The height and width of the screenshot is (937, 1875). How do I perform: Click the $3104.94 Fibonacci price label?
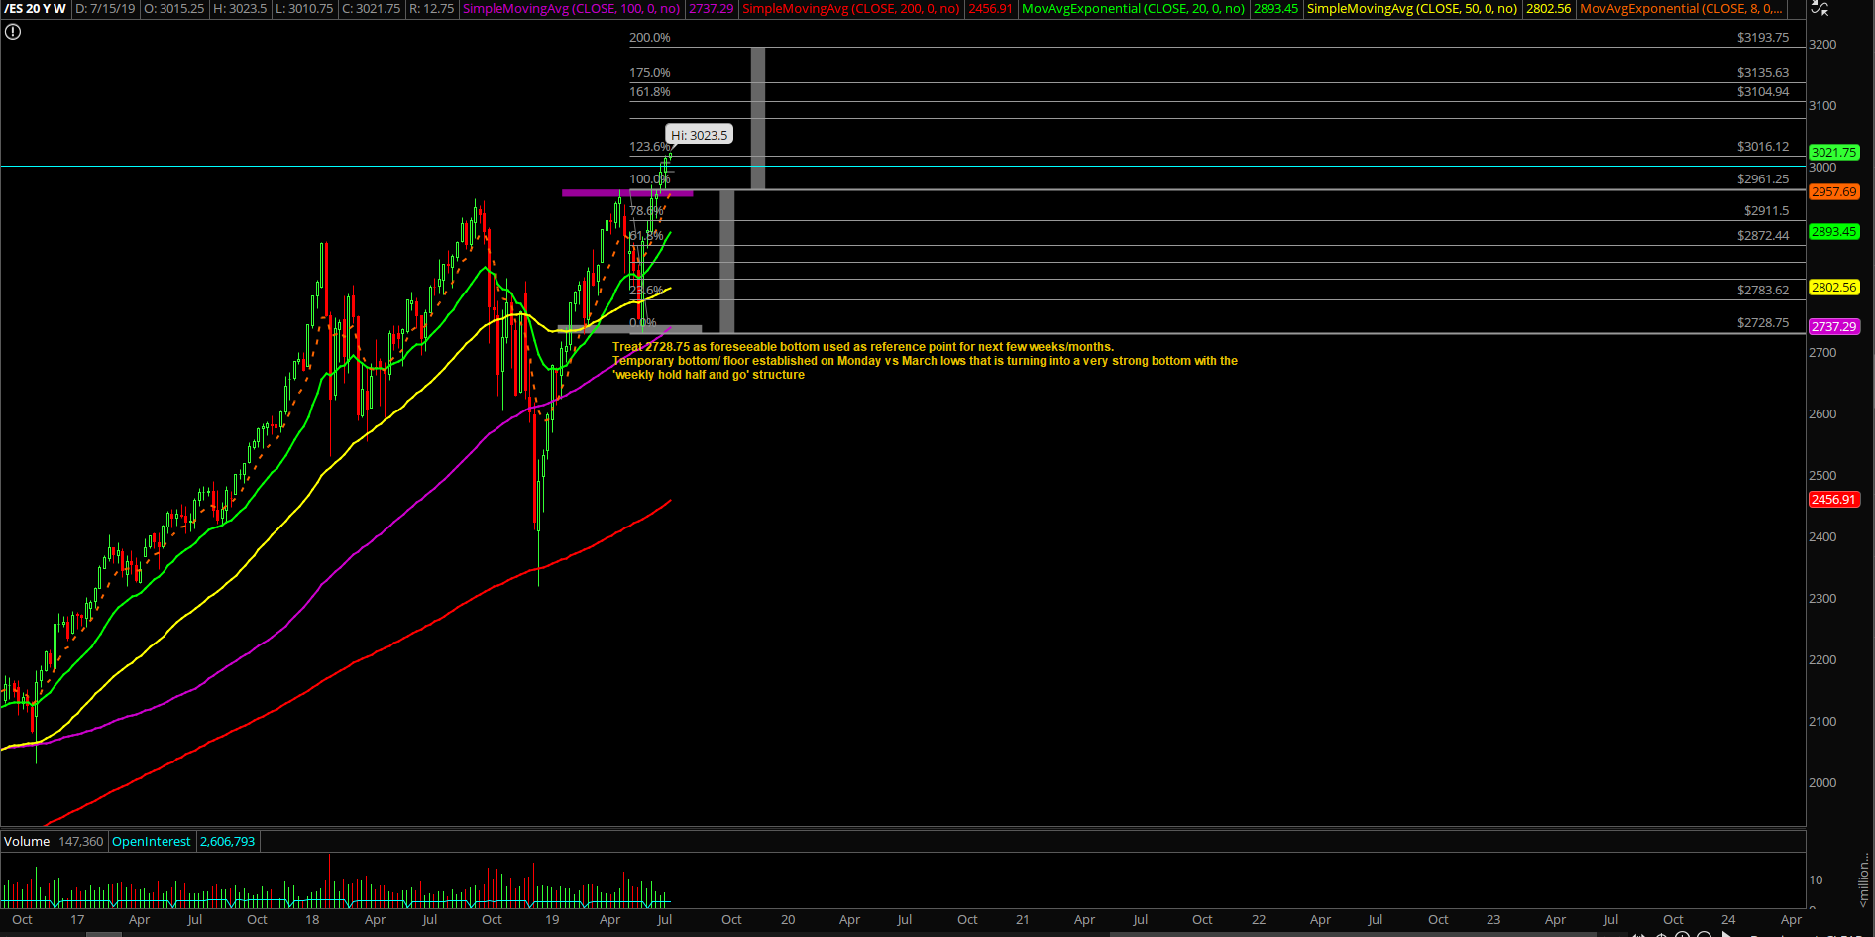tap(1763, 92)
